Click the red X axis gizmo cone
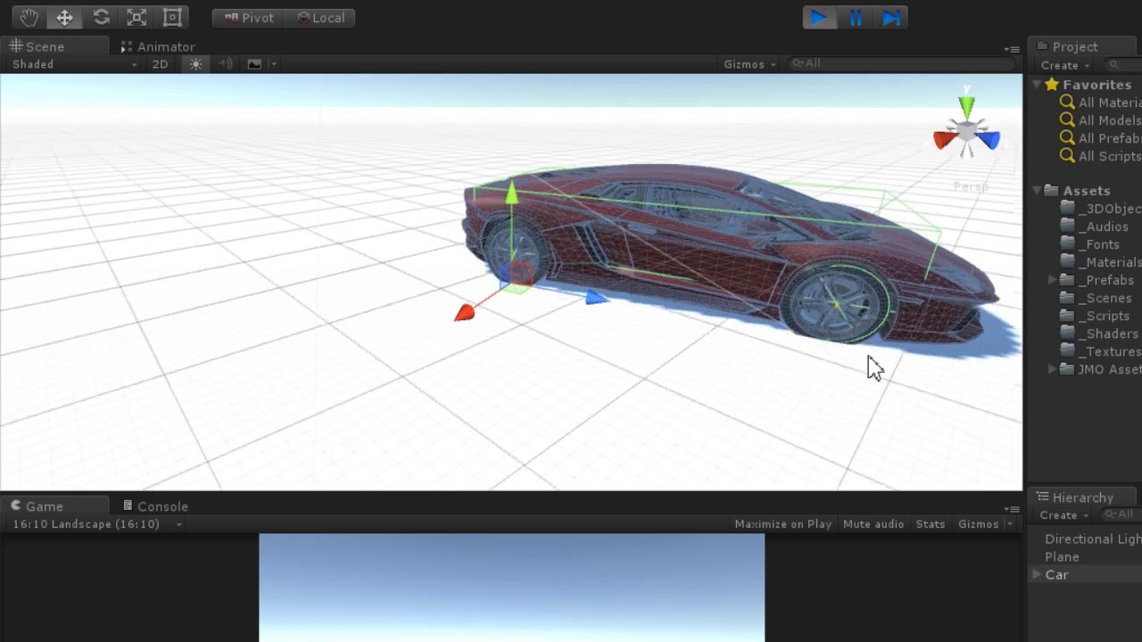1142x642 pixels. click(x=944, y=140)
